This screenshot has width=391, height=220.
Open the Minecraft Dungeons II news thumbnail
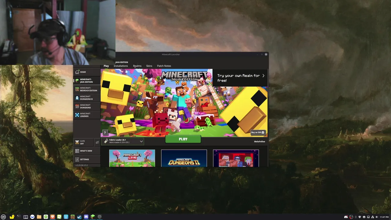pyautogui.click(x=184, y=158)
